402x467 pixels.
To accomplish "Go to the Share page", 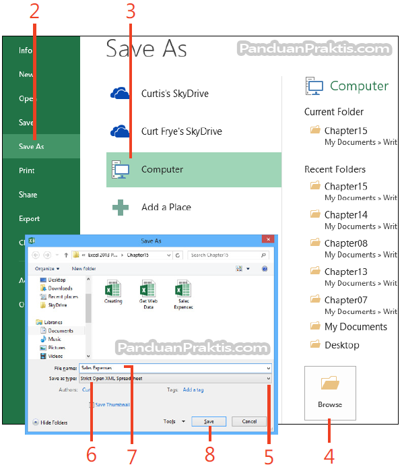I will tap(28, 195).
